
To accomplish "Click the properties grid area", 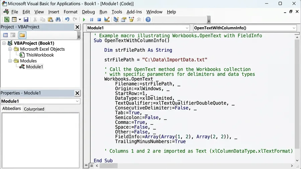I will pyautogui.click(x=40, y=140).
